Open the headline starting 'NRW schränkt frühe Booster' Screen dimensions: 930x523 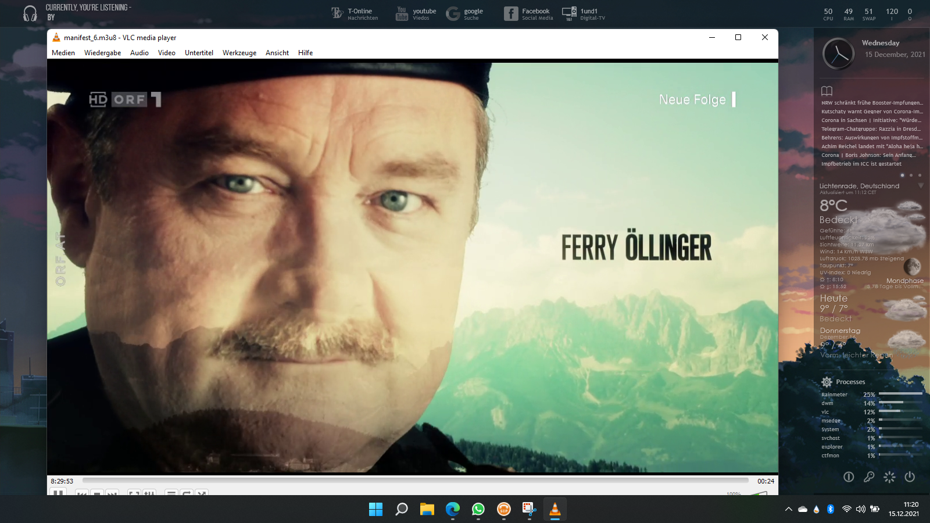point(872,103)
